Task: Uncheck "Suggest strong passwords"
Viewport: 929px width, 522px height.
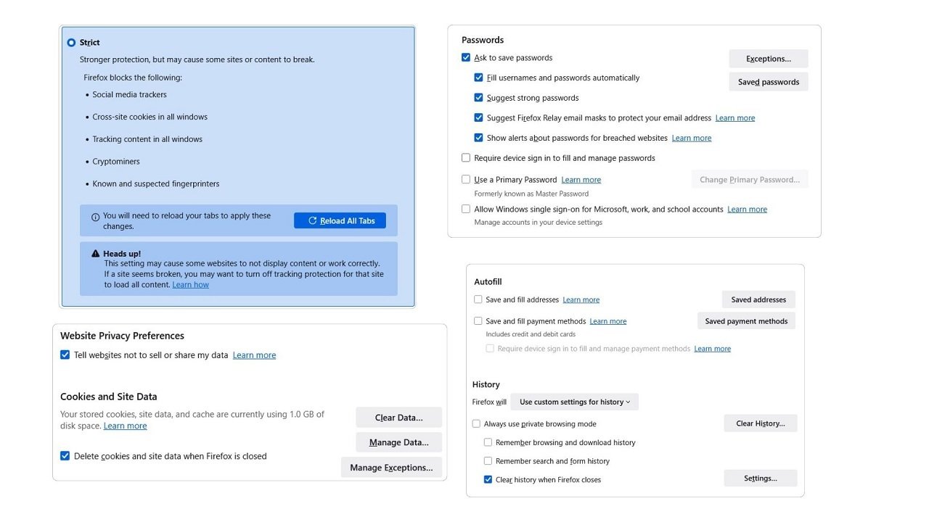Action: pyautogui.click(x=479, y=97)
